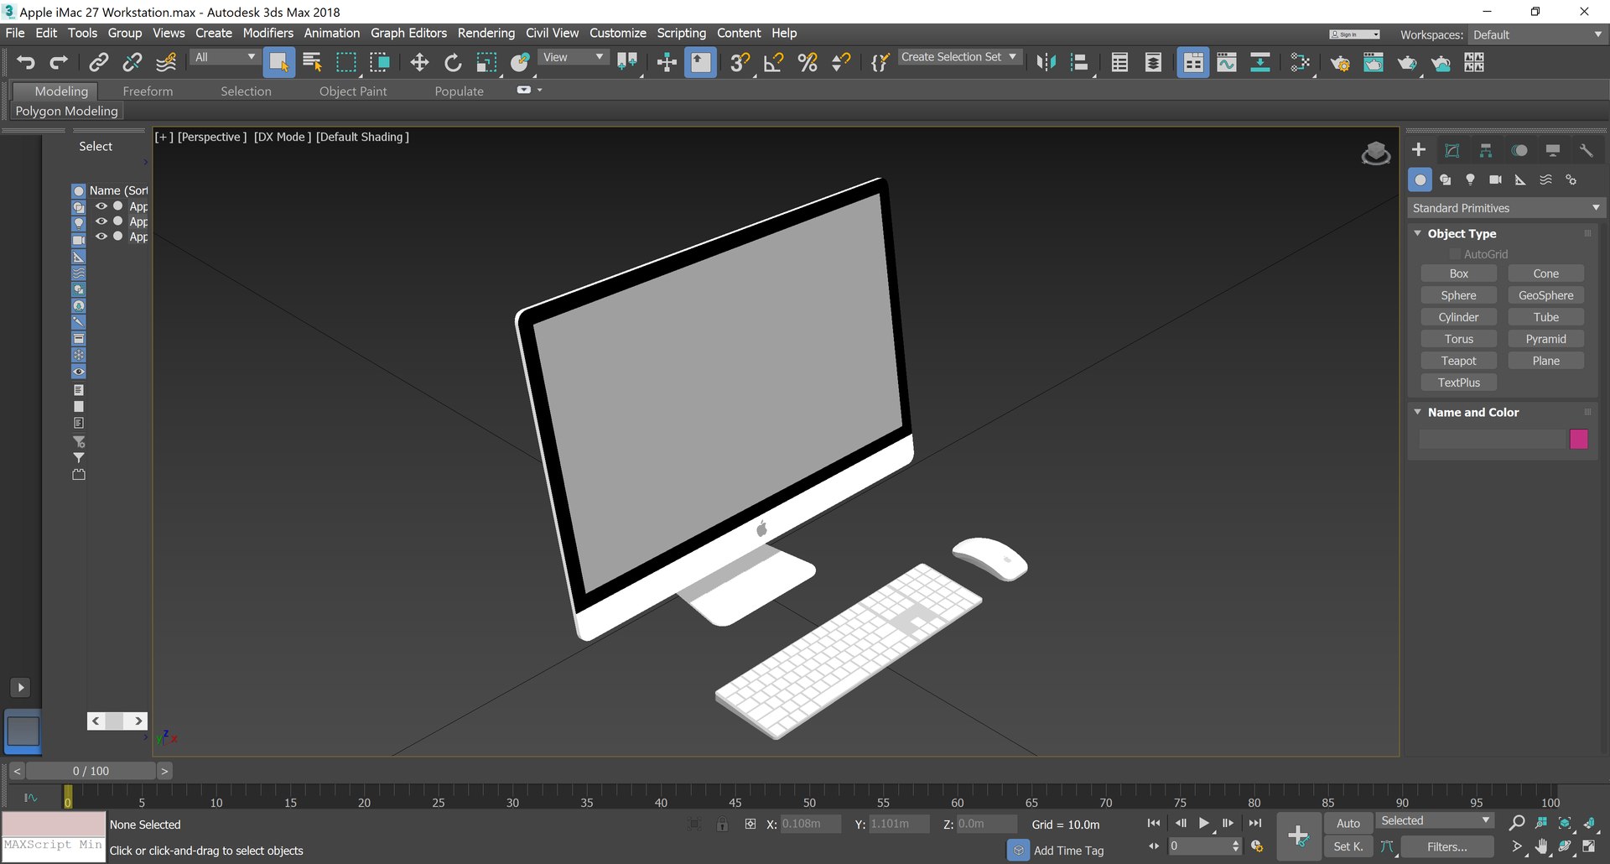The width and height of the screenshot is (1610, 864).
Task: Click the pink object color swatch
Action: pyautogui.click(x=1578, y=439)
